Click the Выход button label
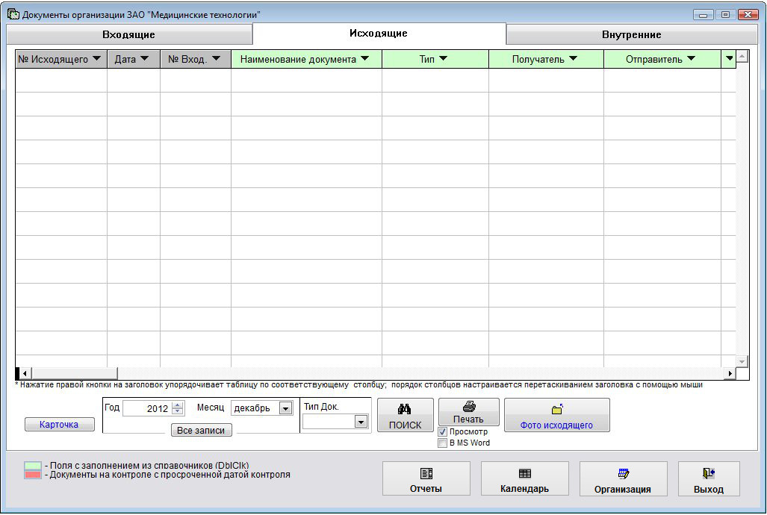Image resolution: width=767 pixels, height=515 pixels. pos(709,489)
